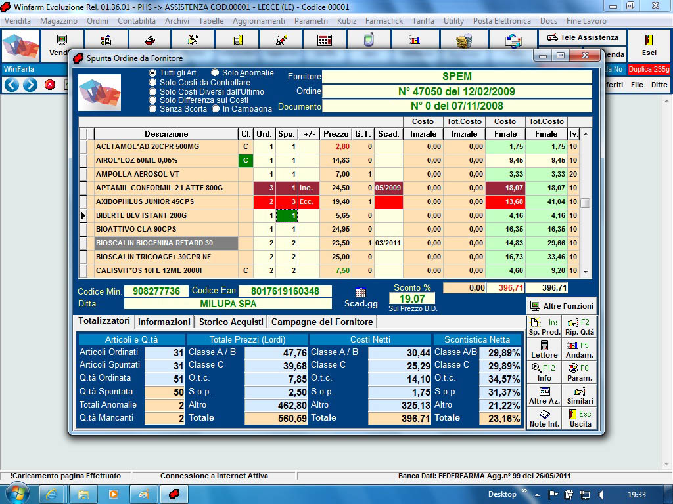Click the Sconto % value field
Viewport: 673px width, 504px height.
pos(412,299)
